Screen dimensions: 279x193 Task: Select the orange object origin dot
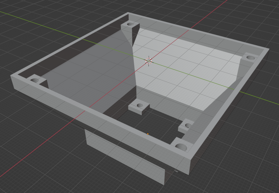148,134
